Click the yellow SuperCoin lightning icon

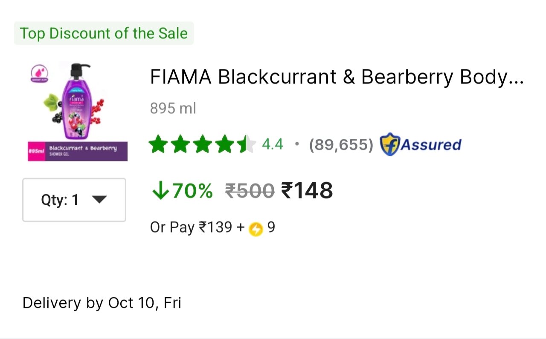click(x=256, y=229)
